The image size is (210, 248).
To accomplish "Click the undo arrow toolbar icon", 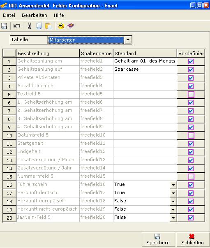I will pyautogui.click(x=17, y=26).
